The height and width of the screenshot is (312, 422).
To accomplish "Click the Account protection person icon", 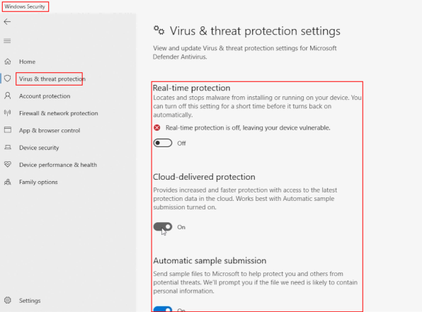I will (x=8, y=96).
